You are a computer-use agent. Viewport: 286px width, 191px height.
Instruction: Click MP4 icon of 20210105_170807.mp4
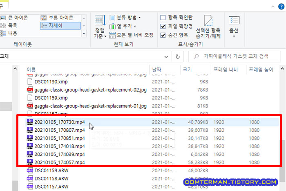point(30,130)
